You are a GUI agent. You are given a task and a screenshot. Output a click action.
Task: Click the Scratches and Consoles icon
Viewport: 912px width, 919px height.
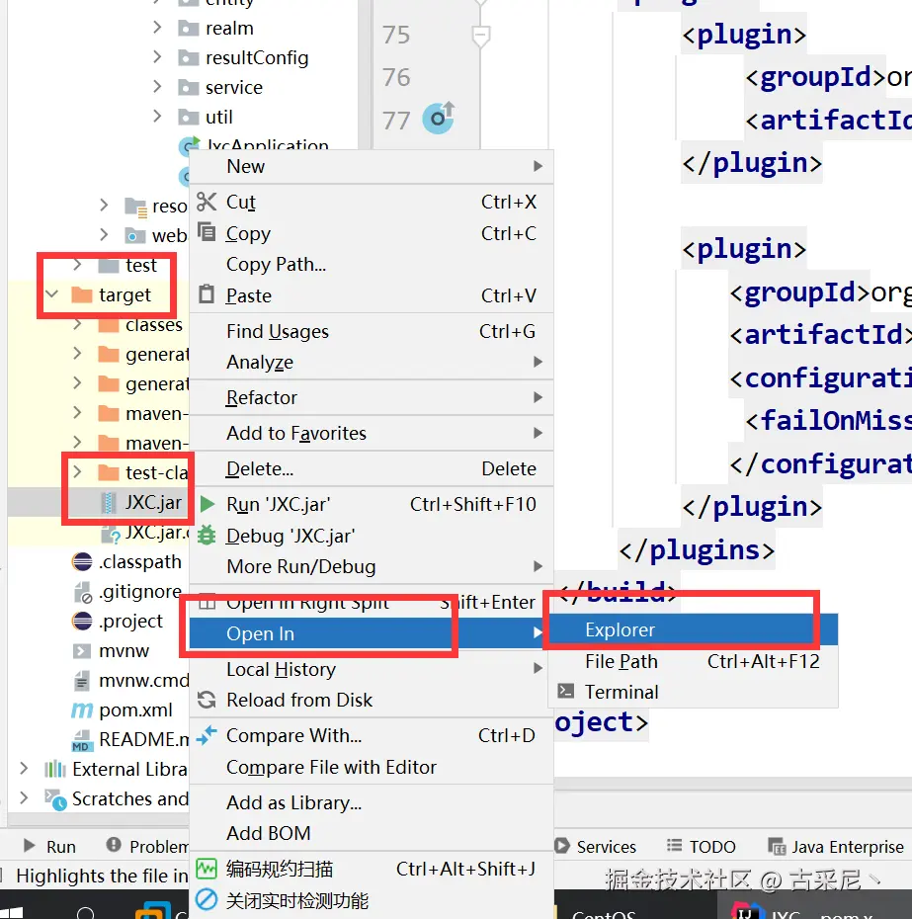pos(55,799)
